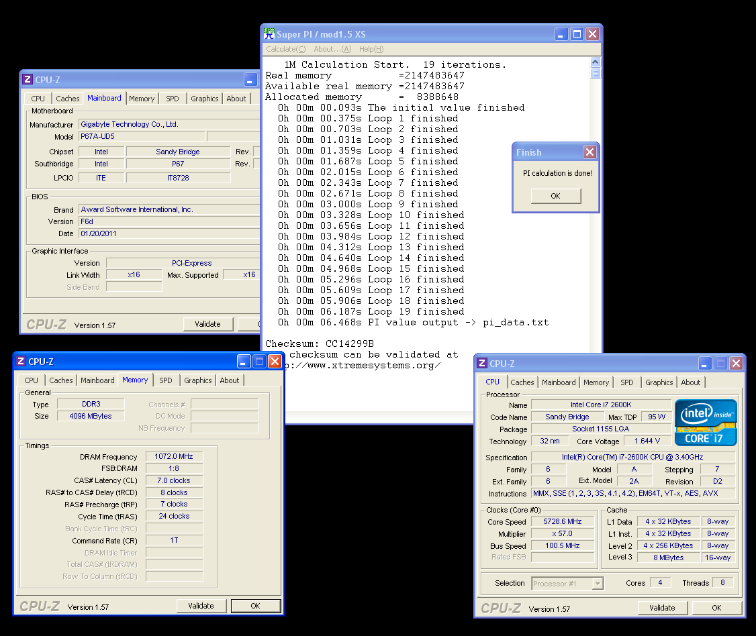Image resolution: width=756 pixels, height=636 pixels.
Task: Close the CPU-Z Memory window
Action: click(x=275, y=362)
